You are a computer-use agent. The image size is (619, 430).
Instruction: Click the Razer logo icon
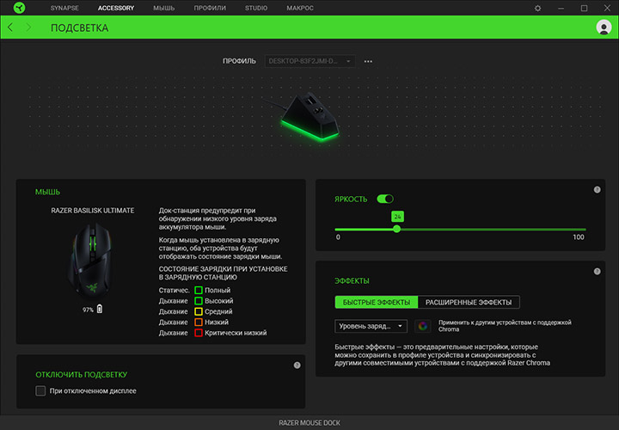19,8
